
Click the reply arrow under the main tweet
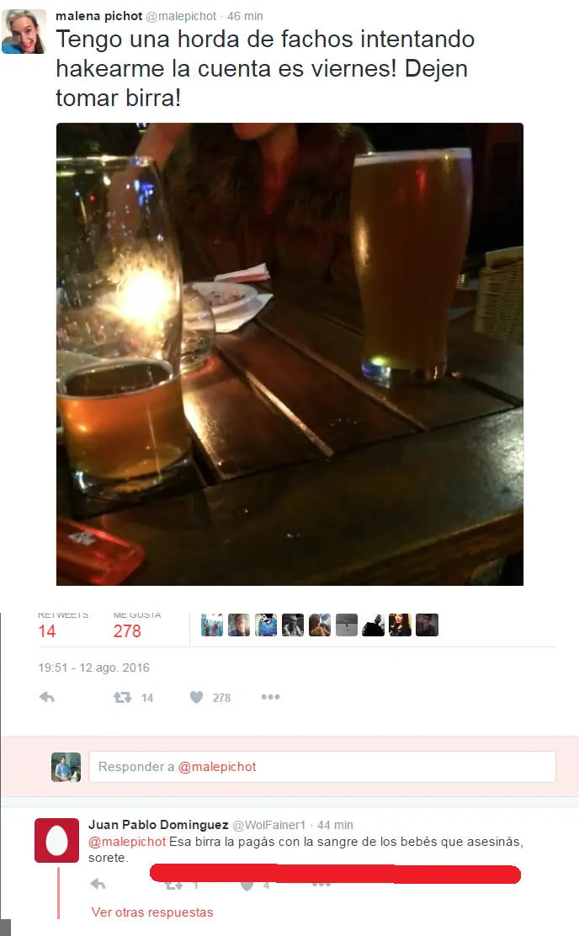coord(46,697)
